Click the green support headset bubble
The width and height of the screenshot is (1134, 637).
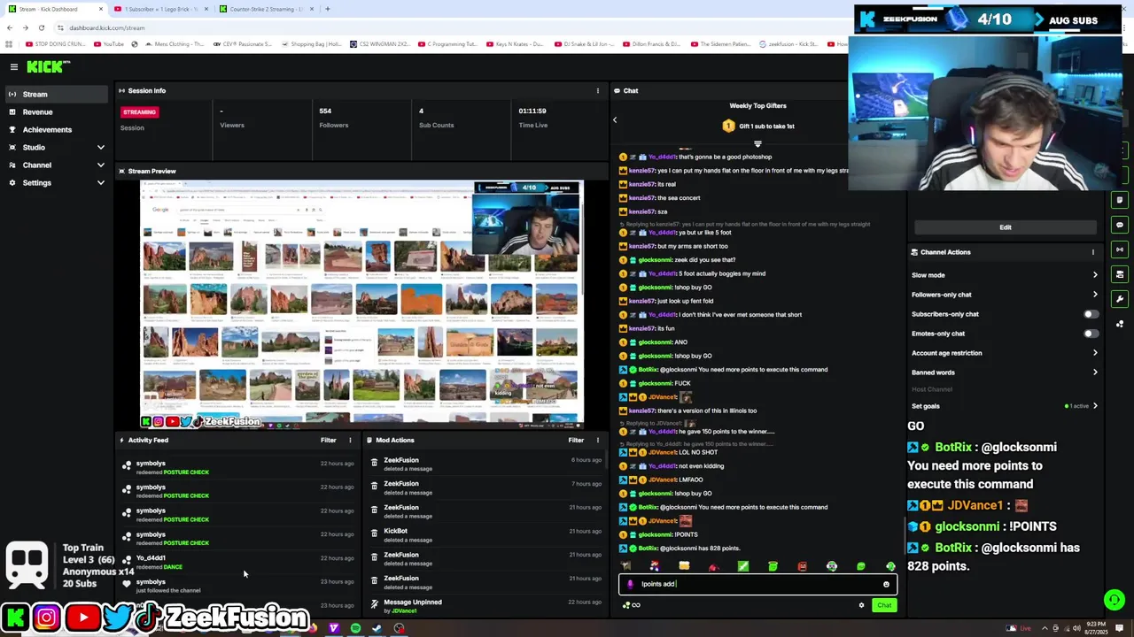[x=1114, y=599]
